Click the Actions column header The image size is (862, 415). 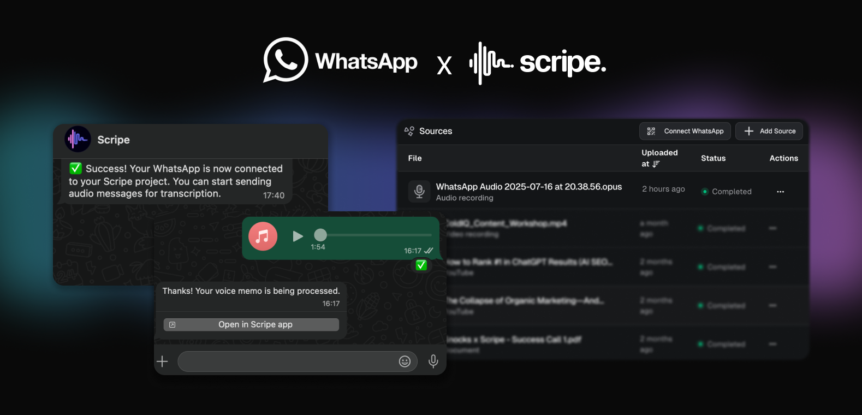pos(783,158)
